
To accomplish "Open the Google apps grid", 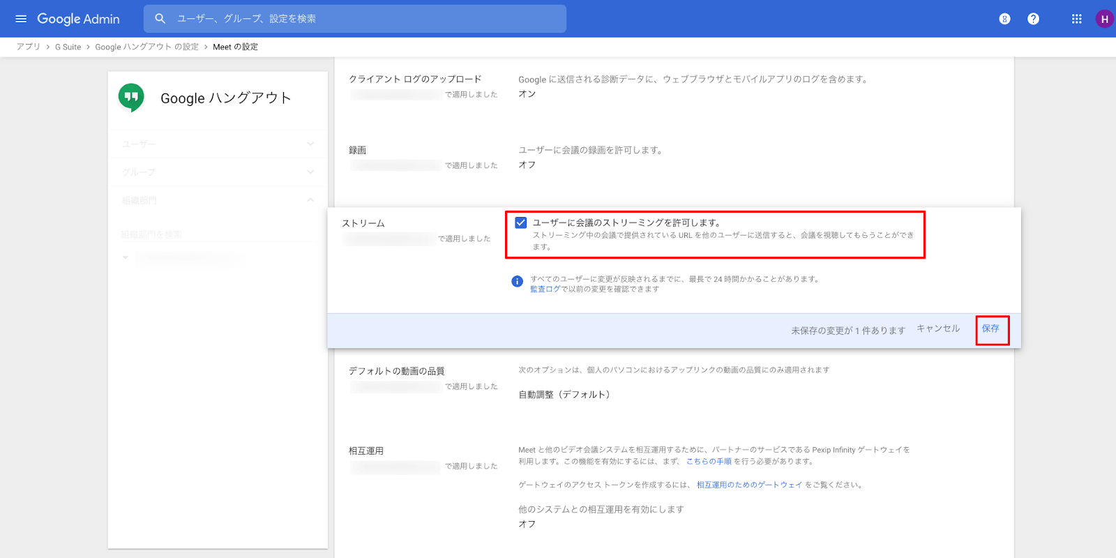I will click(1076, 19).
